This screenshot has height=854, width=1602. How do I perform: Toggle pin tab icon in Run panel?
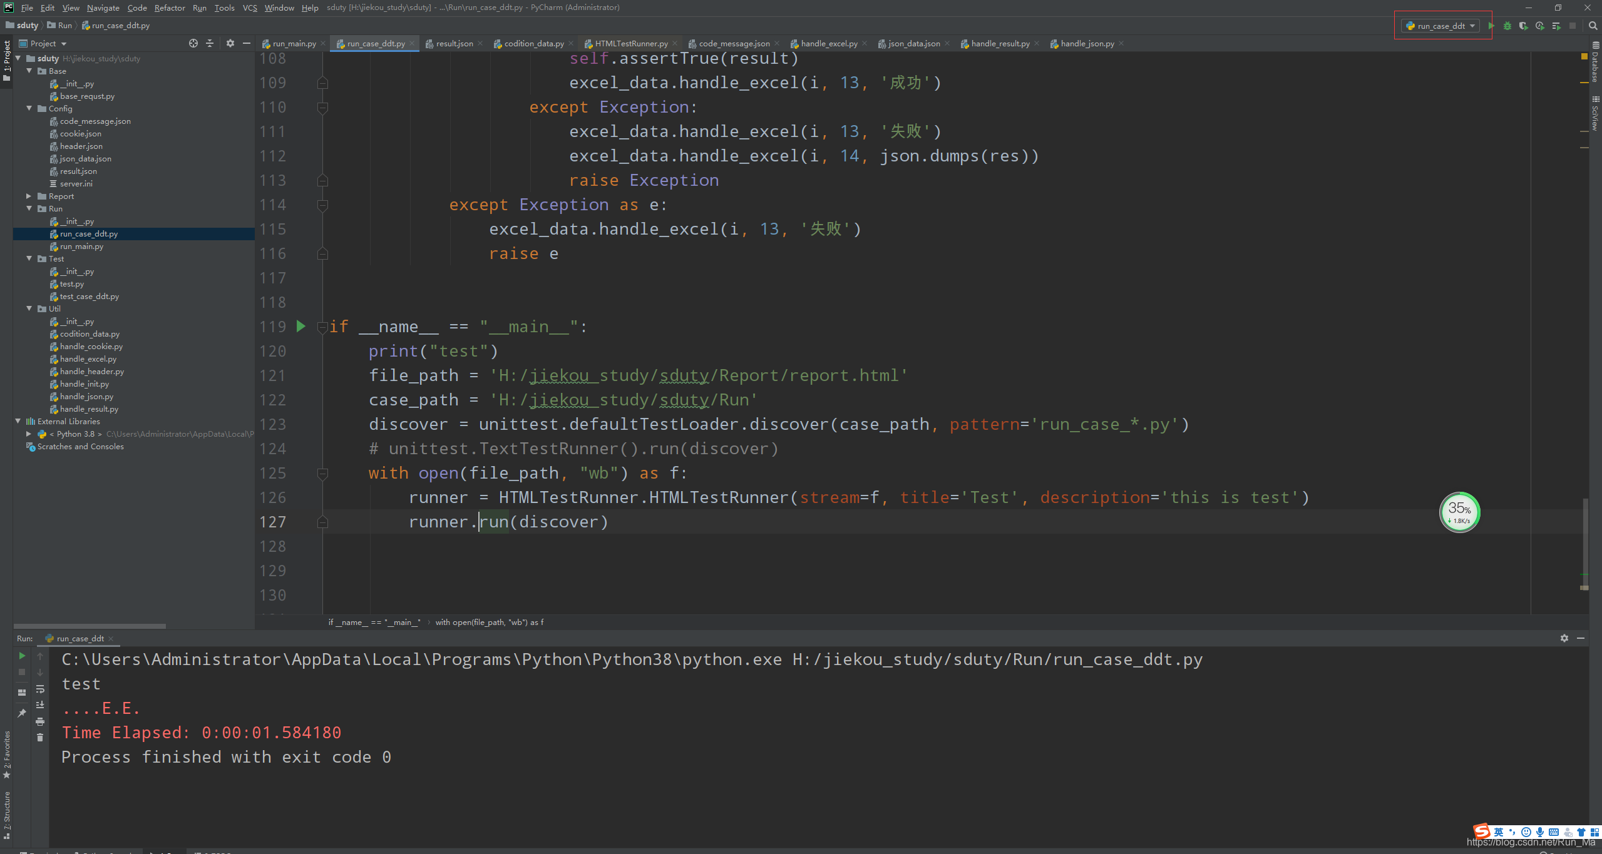click(x=22, y=713)
